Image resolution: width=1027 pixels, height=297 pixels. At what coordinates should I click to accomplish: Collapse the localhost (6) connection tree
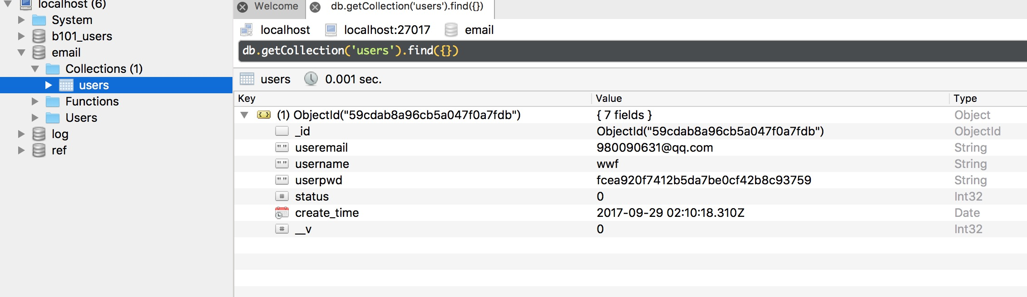(8, 4)
